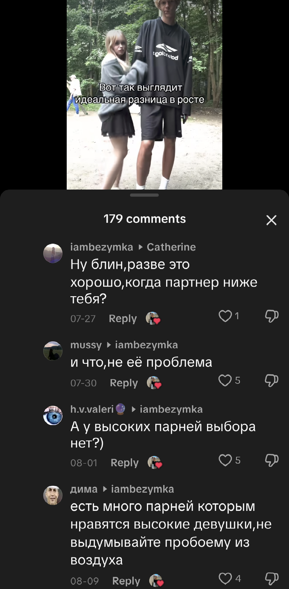Like дима's comment heart icon
Viewport: 289px width, 589px height.
tap(225, 579)
